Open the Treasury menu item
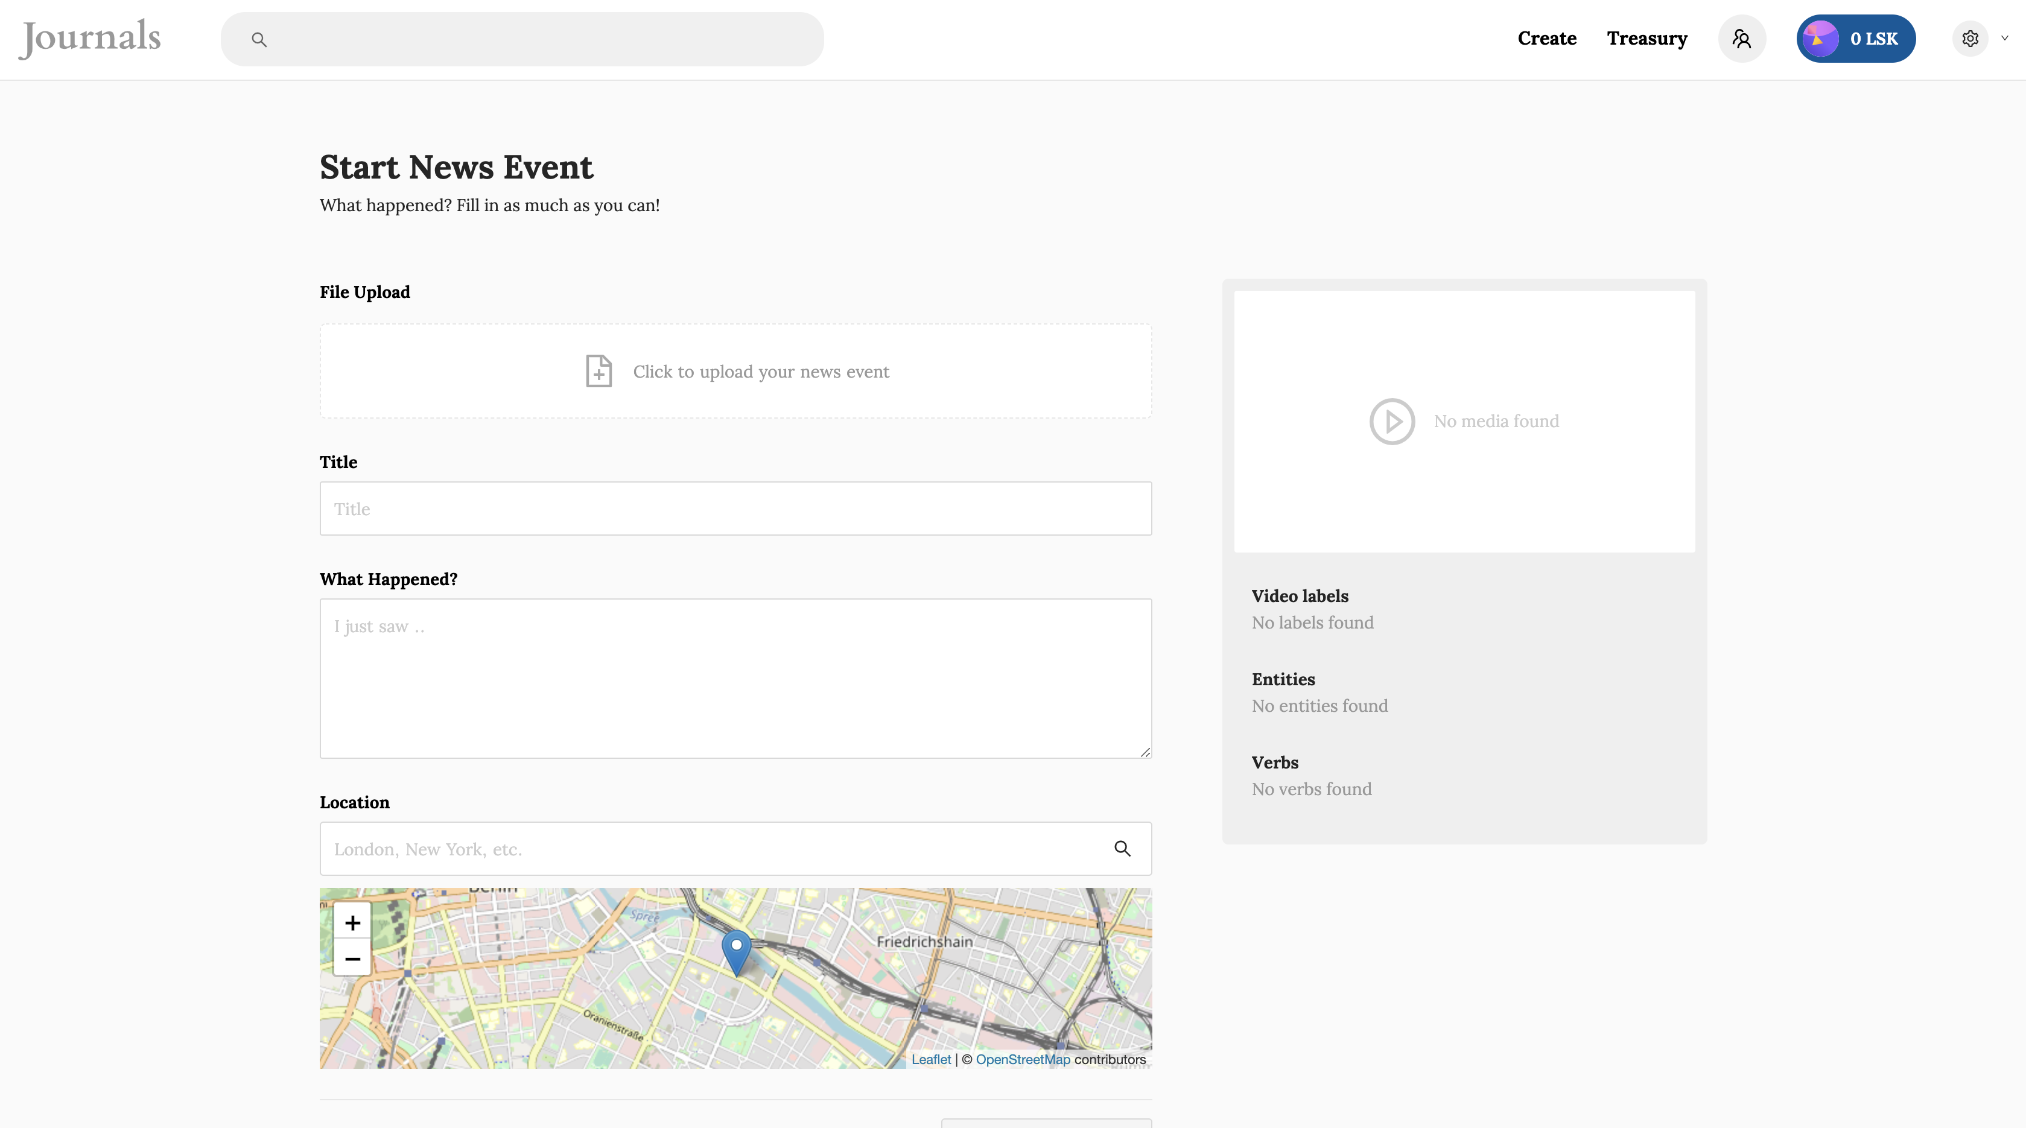Viewport: 2026px width, 1128px height. [1647, 39]
